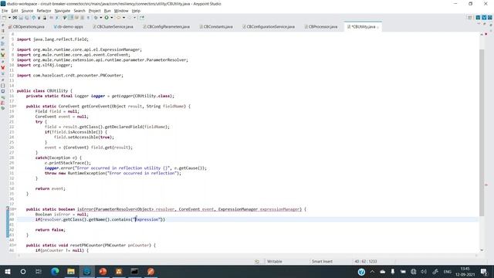Click the vertical scrollbar of the editor
The image size is (494, 278).
click(x=482, y=132)
